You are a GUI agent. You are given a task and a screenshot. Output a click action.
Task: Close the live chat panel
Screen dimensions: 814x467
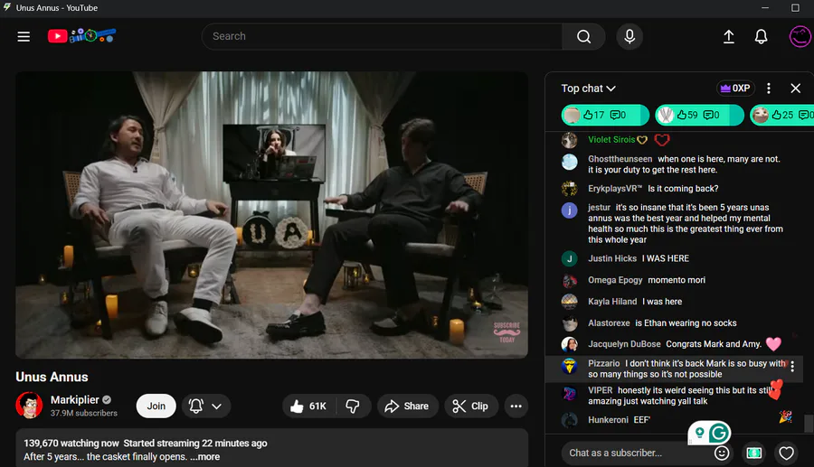tap(795, 89)
